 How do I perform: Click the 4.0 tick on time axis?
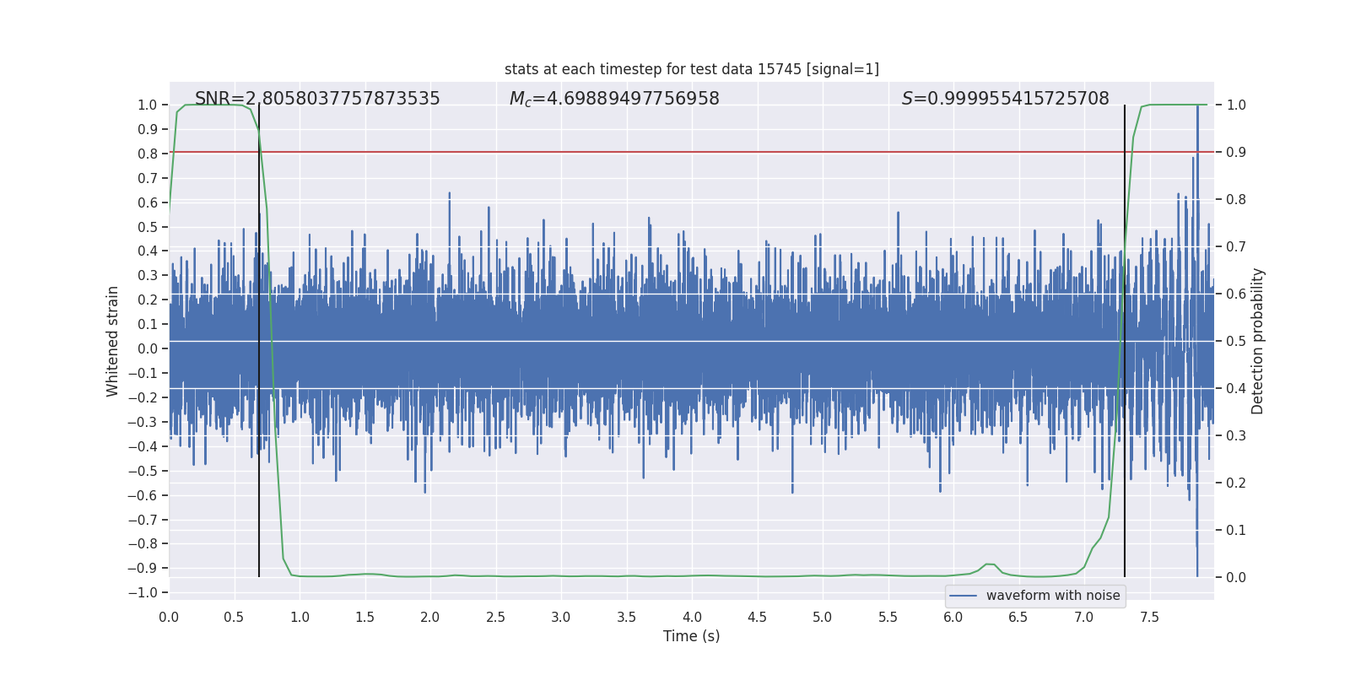point(692,617)
